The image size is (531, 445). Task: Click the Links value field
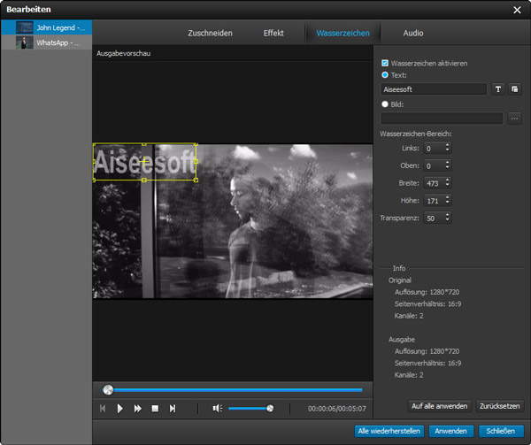pos(435,149)
